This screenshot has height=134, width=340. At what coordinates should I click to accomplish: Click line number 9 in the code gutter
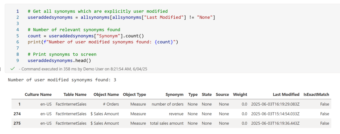[x=17, y=61]
